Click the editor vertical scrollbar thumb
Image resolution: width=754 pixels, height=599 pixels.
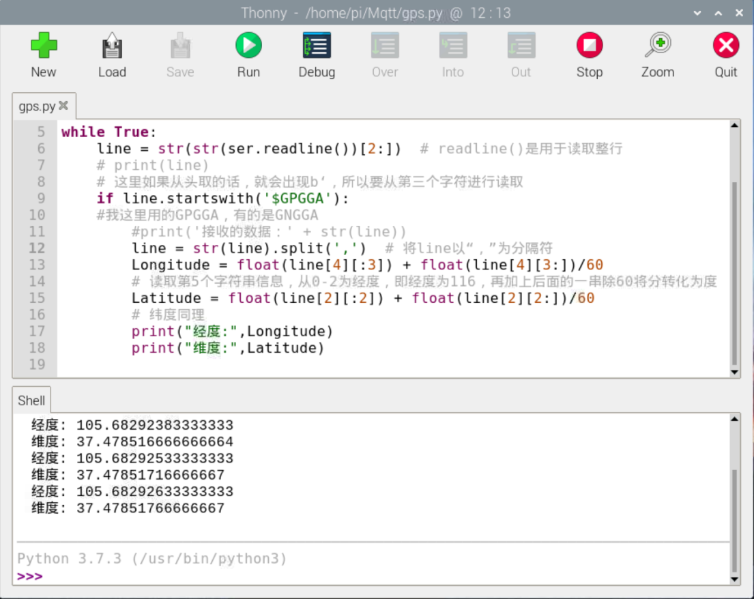tap(734, 274)
